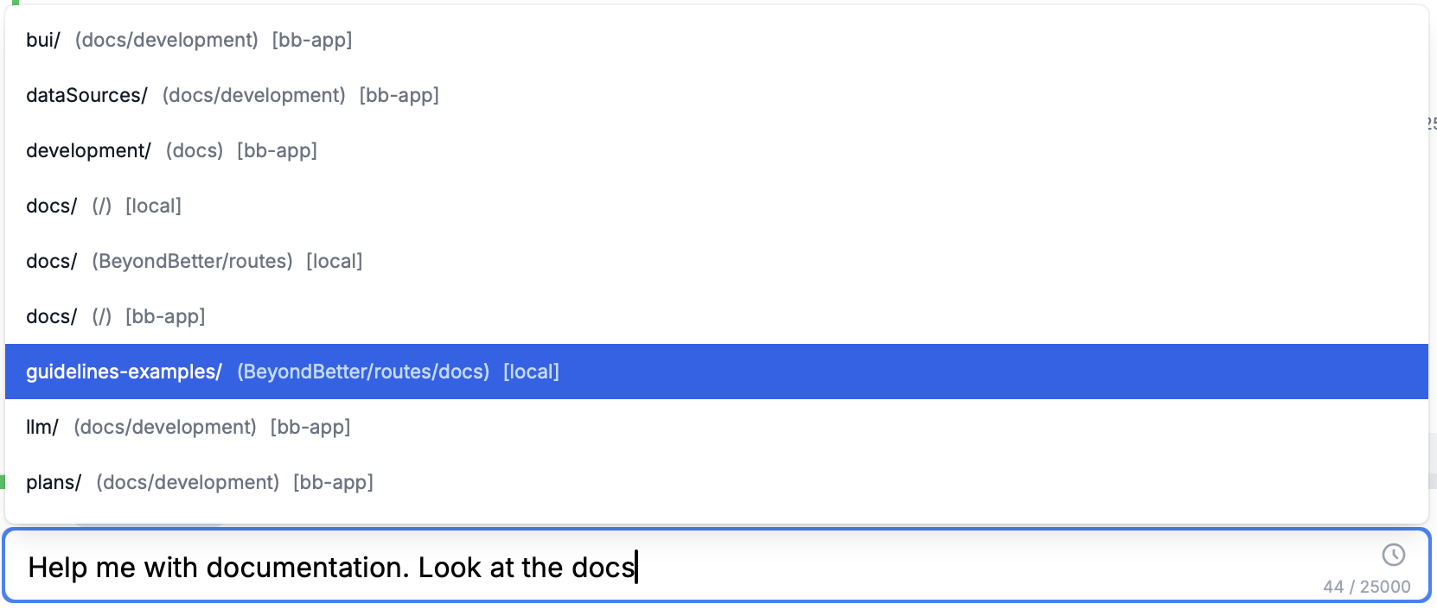Select docs/ at root with local source
The width and height of the screenshot is (1437, 610).
point(50,206)
